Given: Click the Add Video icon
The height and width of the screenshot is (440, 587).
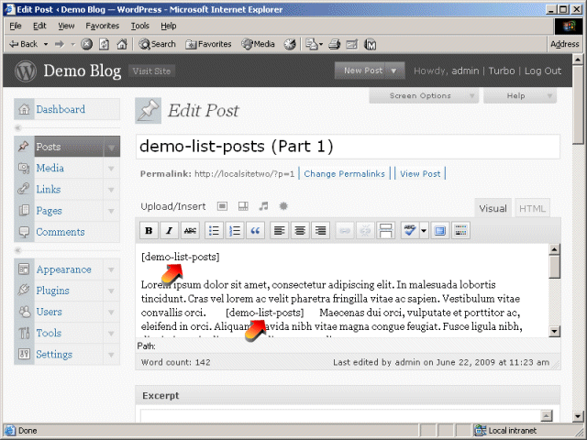Looking at the screenshot, I should (x=243, y=206).
